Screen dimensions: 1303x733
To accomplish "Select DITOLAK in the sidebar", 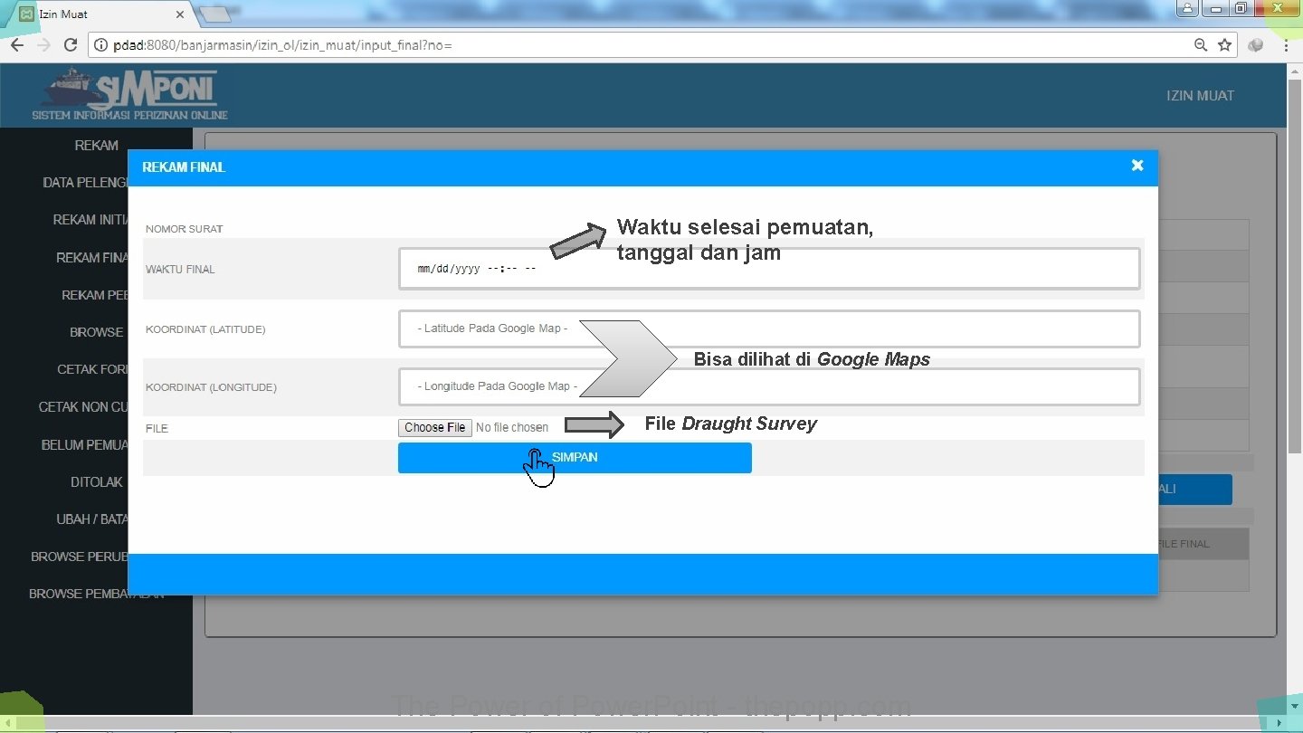I will tap(97, 482).
